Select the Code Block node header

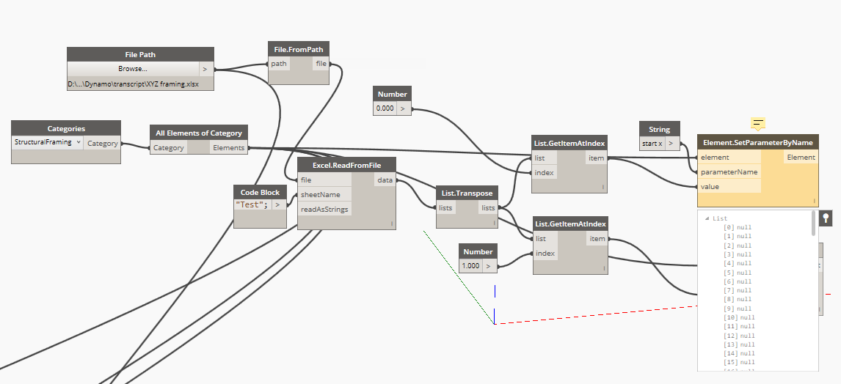tap(260, 192)
